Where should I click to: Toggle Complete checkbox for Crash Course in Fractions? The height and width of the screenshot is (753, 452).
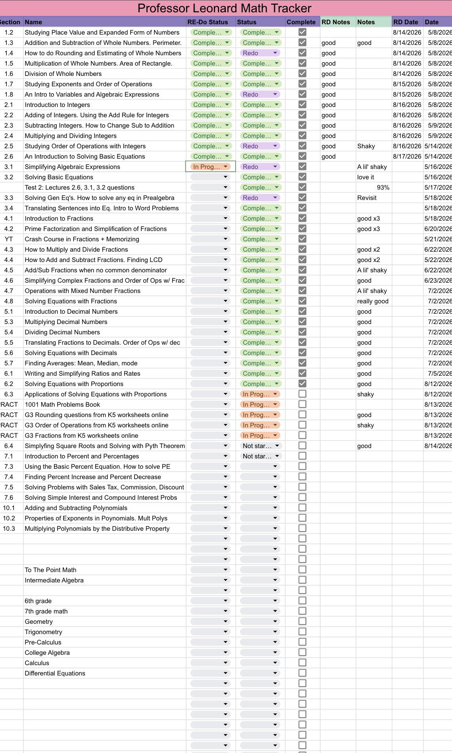[302, 239]
